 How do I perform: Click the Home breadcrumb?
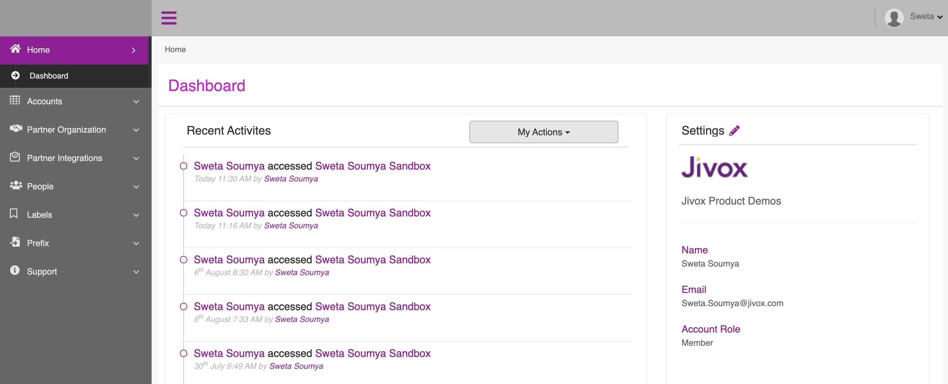tap(175, 49)
